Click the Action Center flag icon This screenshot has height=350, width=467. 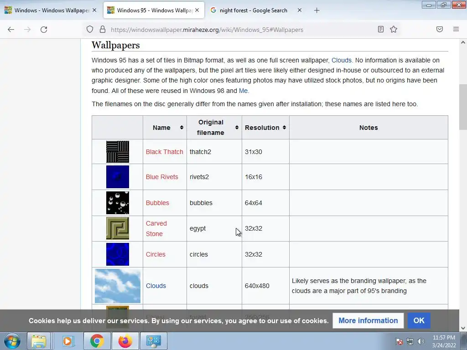tap(399, 341)
